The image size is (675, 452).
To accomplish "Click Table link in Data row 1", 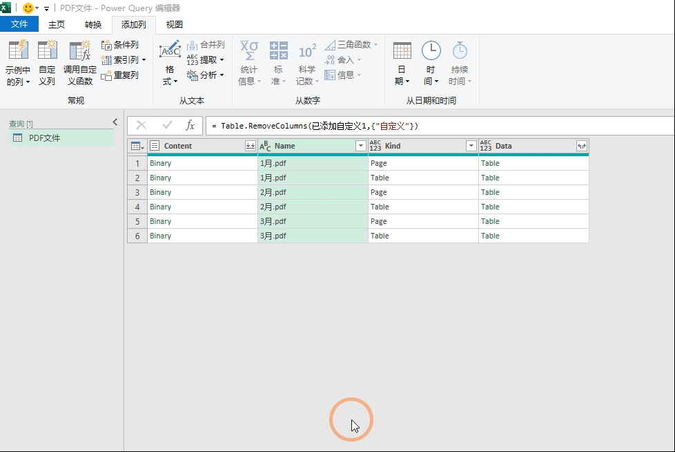I will [490, 163].
